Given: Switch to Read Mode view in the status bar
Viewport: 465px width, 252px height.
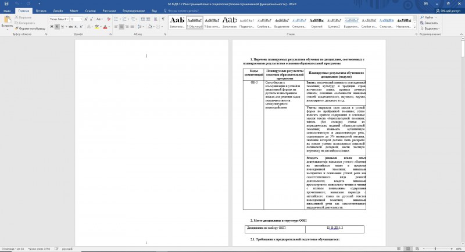Looking at the screenshot, I should click(x=399, y=249).
